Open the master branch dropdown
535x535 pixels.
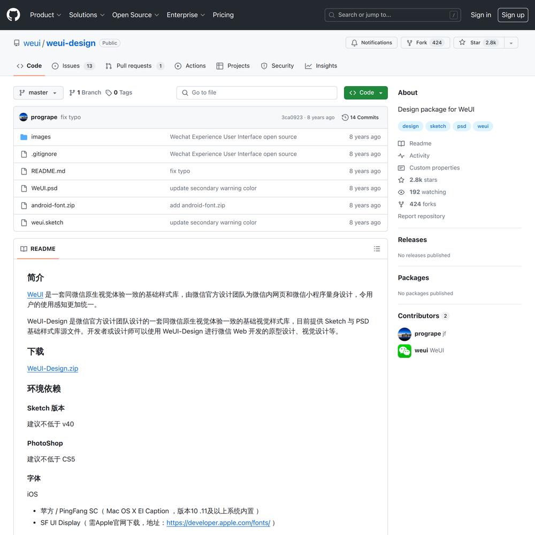38,93
